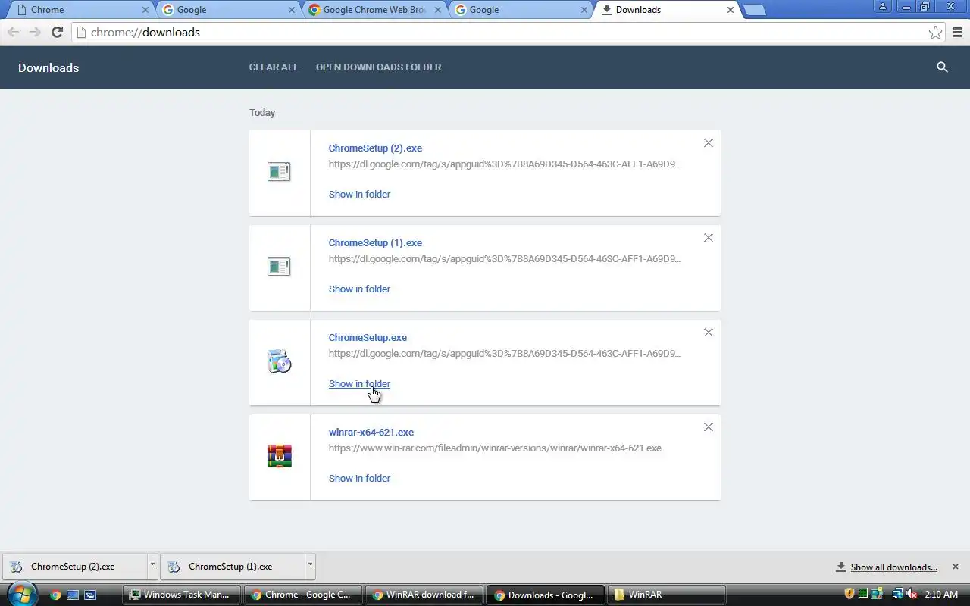Click the Downloads - Google taskbar button
970x606 pixels.
(x=545, y=595)
